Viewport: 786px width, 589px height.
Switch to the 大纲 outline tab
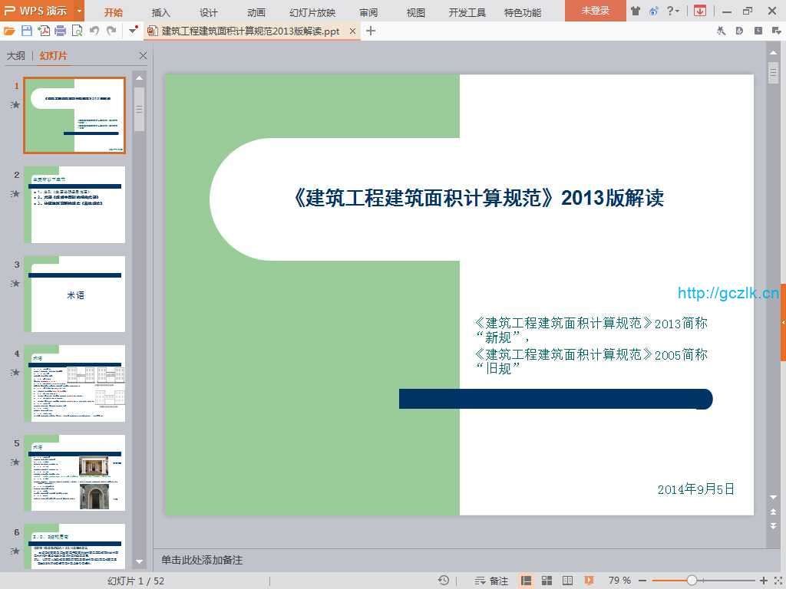16,56
